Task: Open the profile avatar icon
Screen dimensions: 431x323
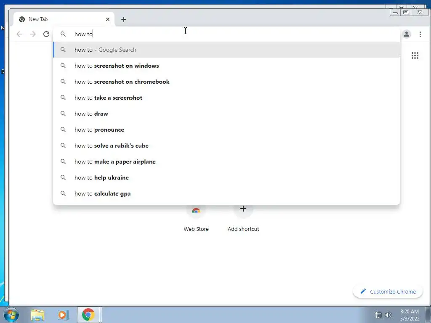Action: [407, 34]
